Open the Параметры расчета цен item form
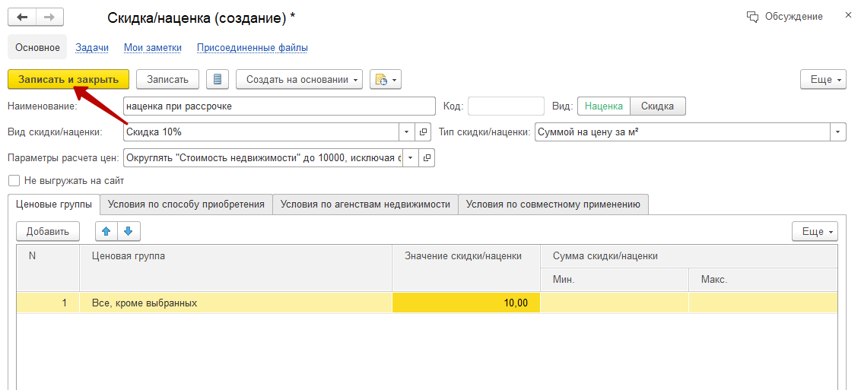 [x=427, y=157]
